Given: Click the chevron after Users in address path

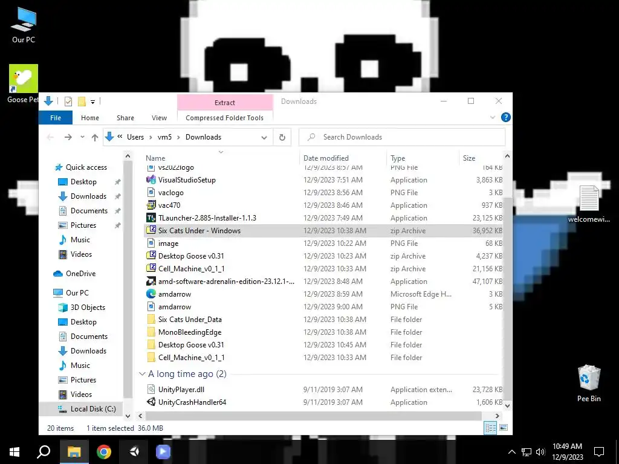Looking at the screenshot, I should [x=151, y=137].
